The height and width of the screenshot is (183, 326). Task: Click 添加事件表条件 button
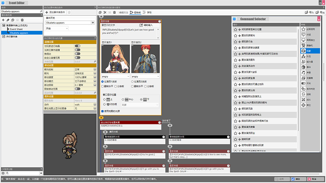click(x=55, y=13)
